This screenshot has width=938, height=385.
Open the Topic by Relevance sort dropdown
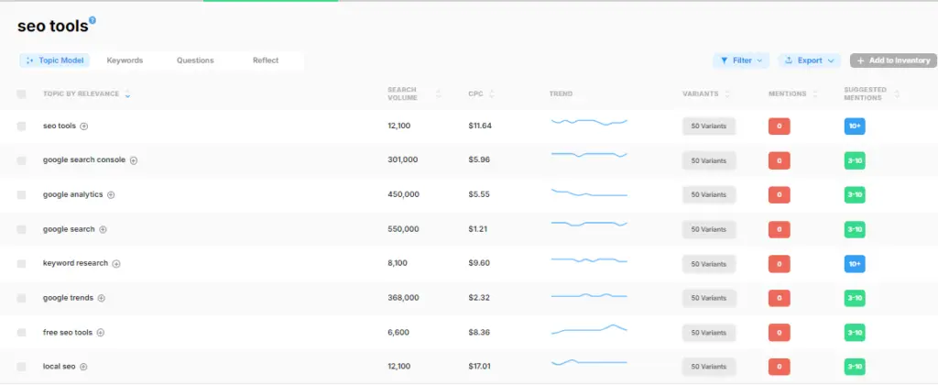127,94
